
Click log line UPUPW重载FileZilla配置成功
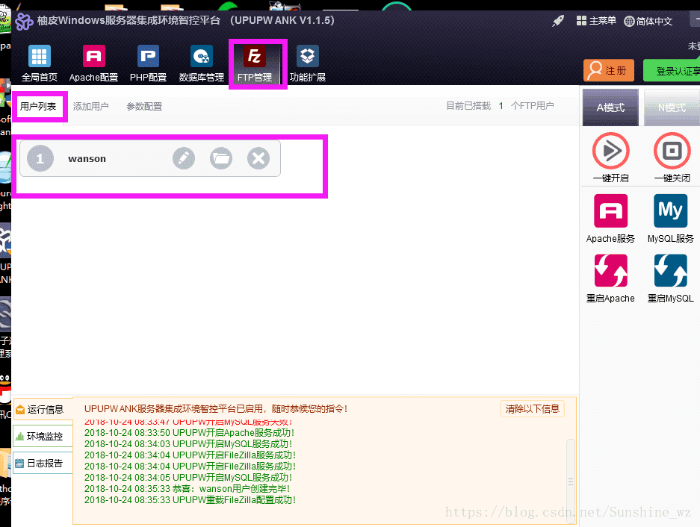point(191,500)
